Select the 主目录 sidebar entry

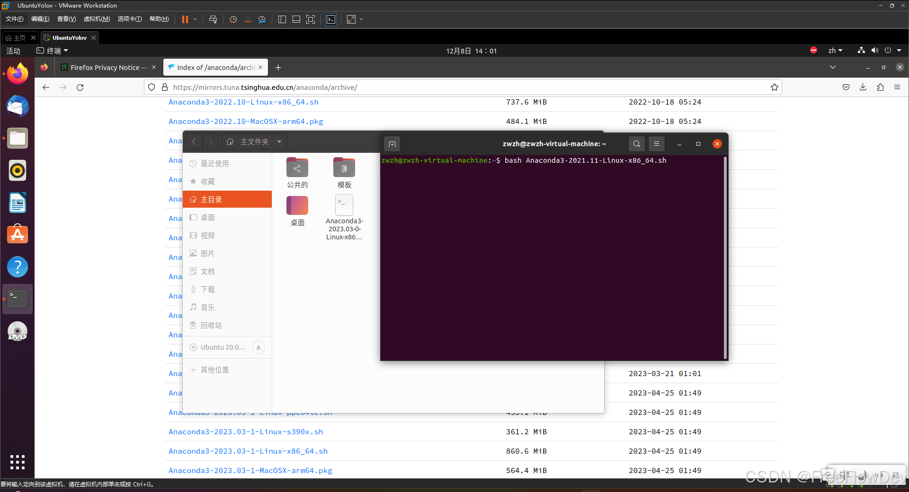coord(212,199)
